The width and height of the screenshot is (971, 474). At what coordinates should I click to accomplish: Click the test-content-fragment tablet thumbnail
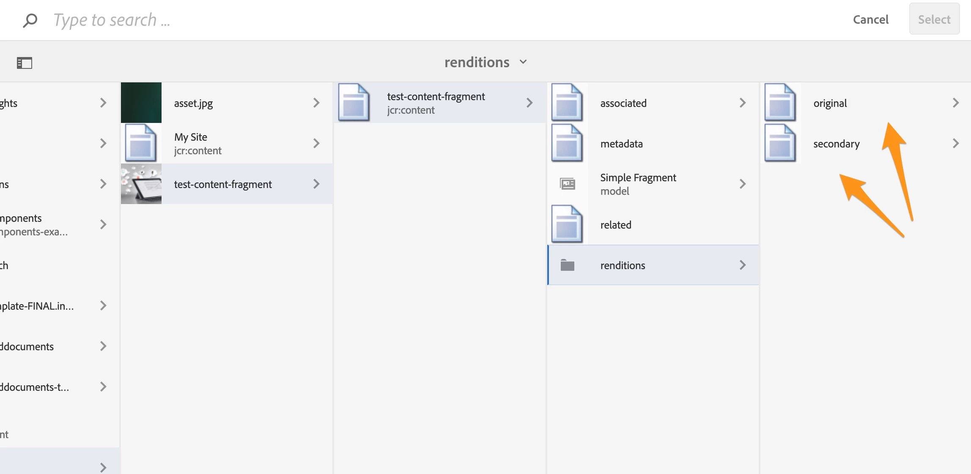[141, 184]
